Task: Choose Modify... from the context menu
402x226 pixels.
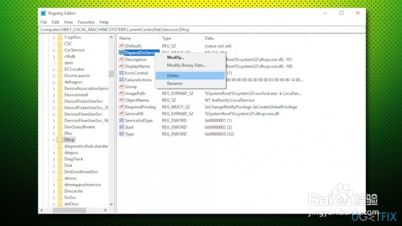Action: coord(190,58)
